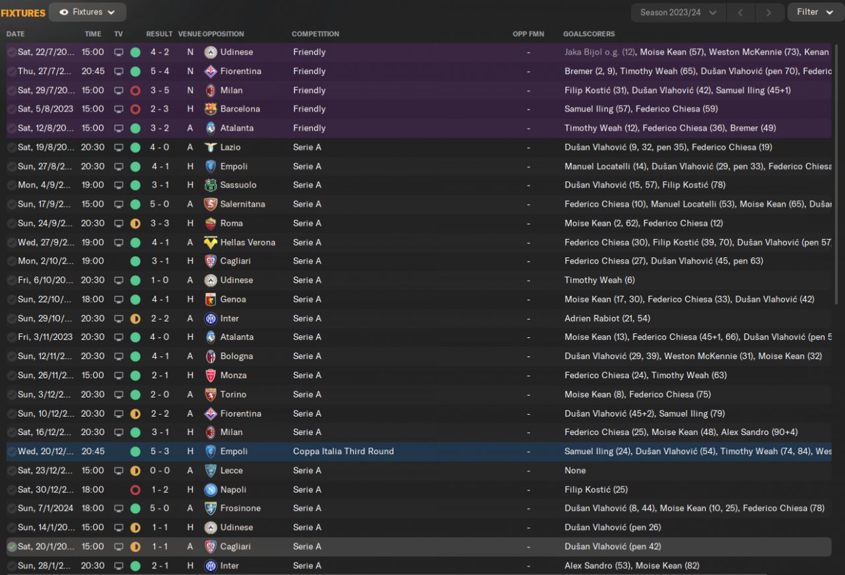Sort by the Result column header
The width and height of the screenshot is (845, 575).
159,34
